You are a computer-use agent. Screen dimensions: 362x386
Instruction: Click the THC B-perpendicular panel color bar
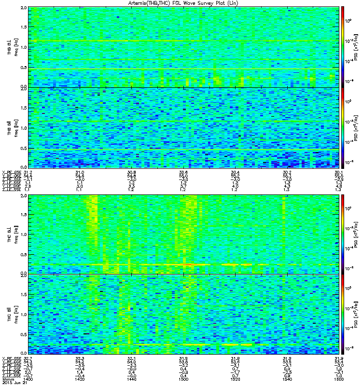pyautogui.click(x=343, y=234)
